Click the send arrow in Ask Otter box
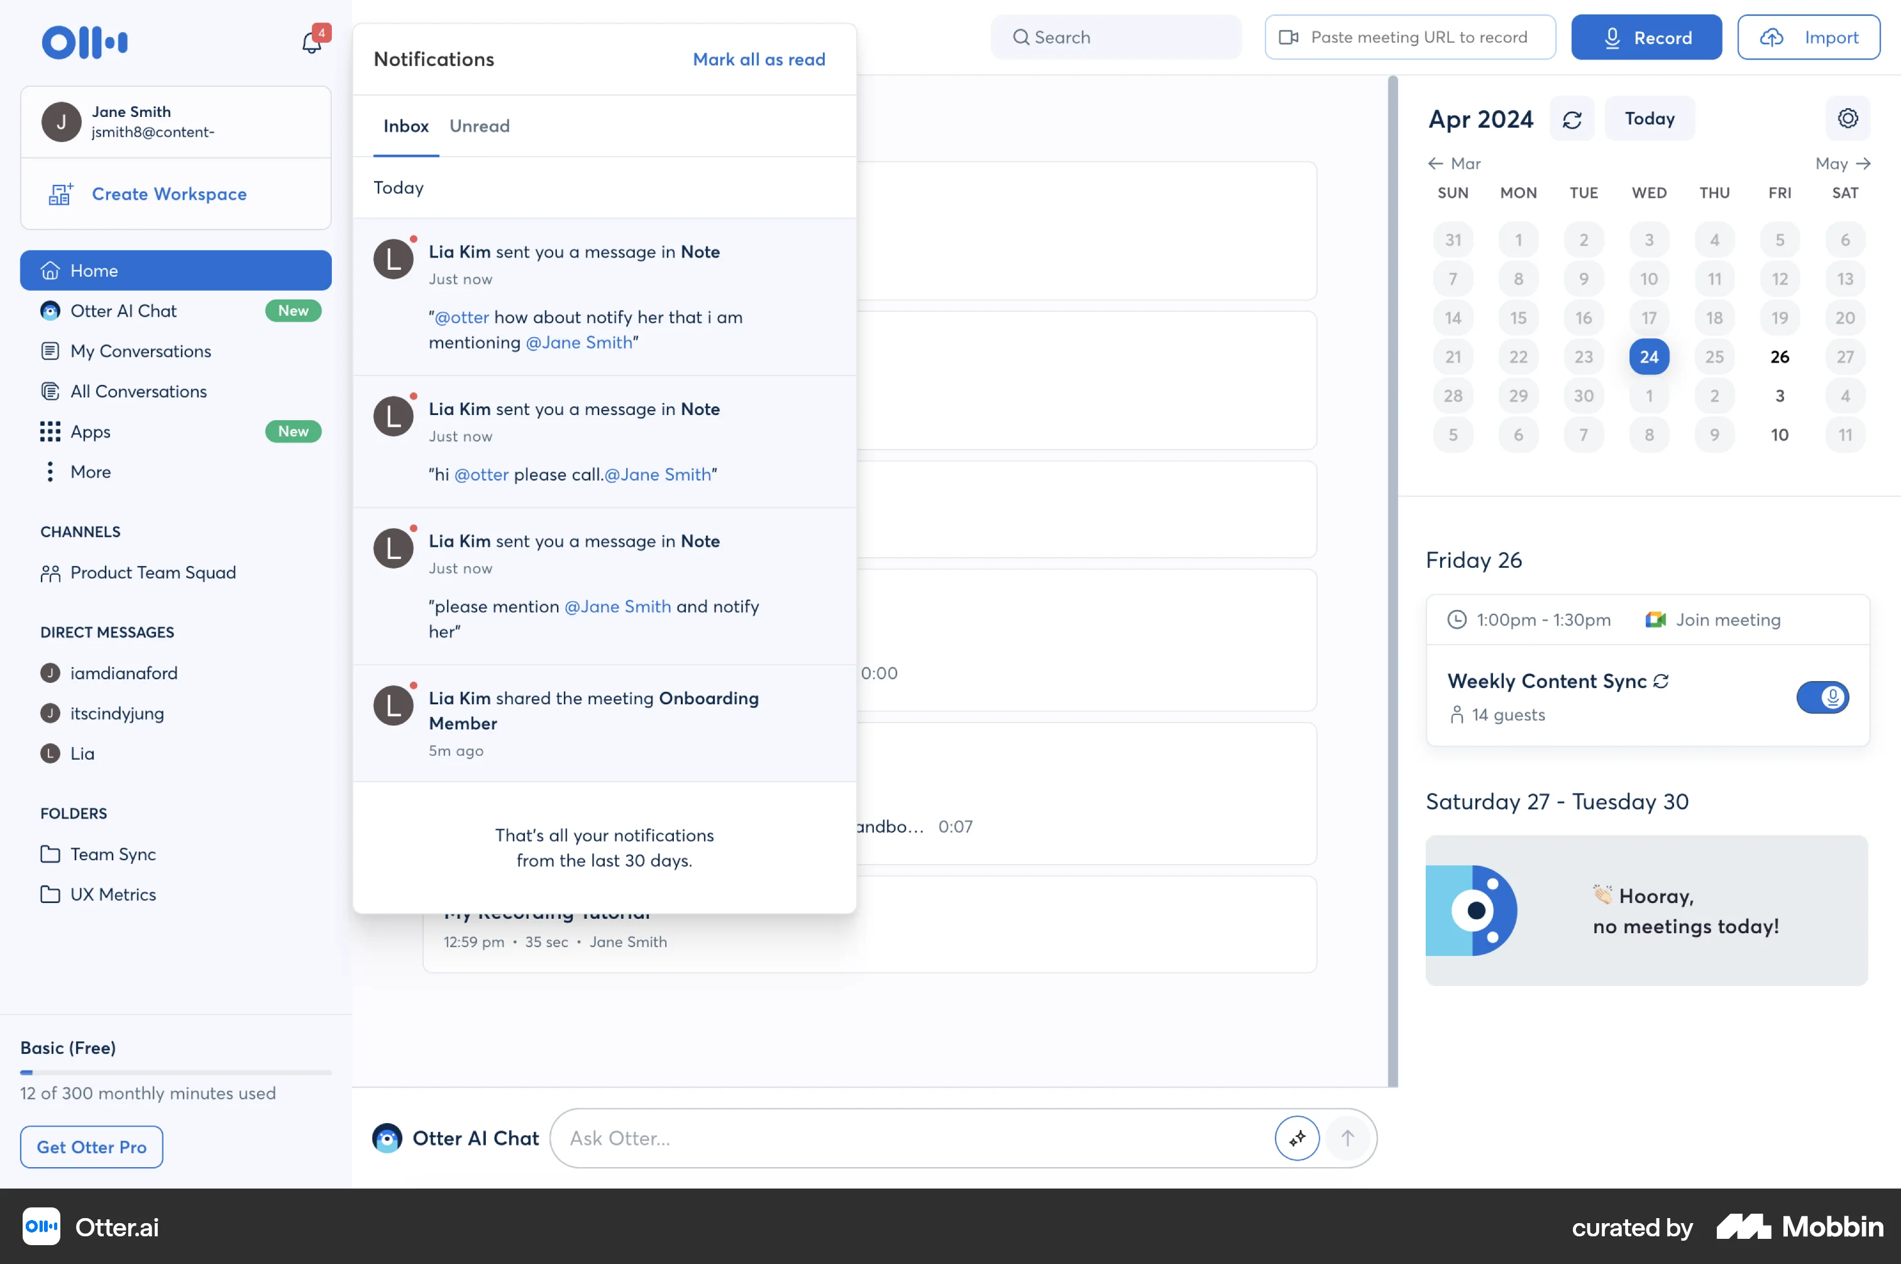This screenshot has height=1264, width=1901. pyautogui.click(x=1347, y=1138)
